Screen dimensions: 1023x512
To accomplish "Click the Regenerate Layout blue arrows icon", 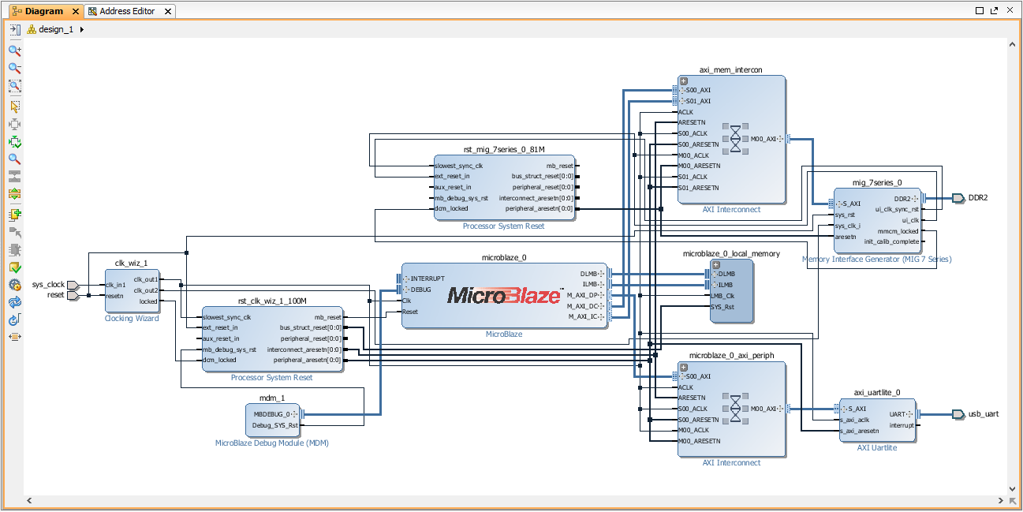I will click(14, 302).
